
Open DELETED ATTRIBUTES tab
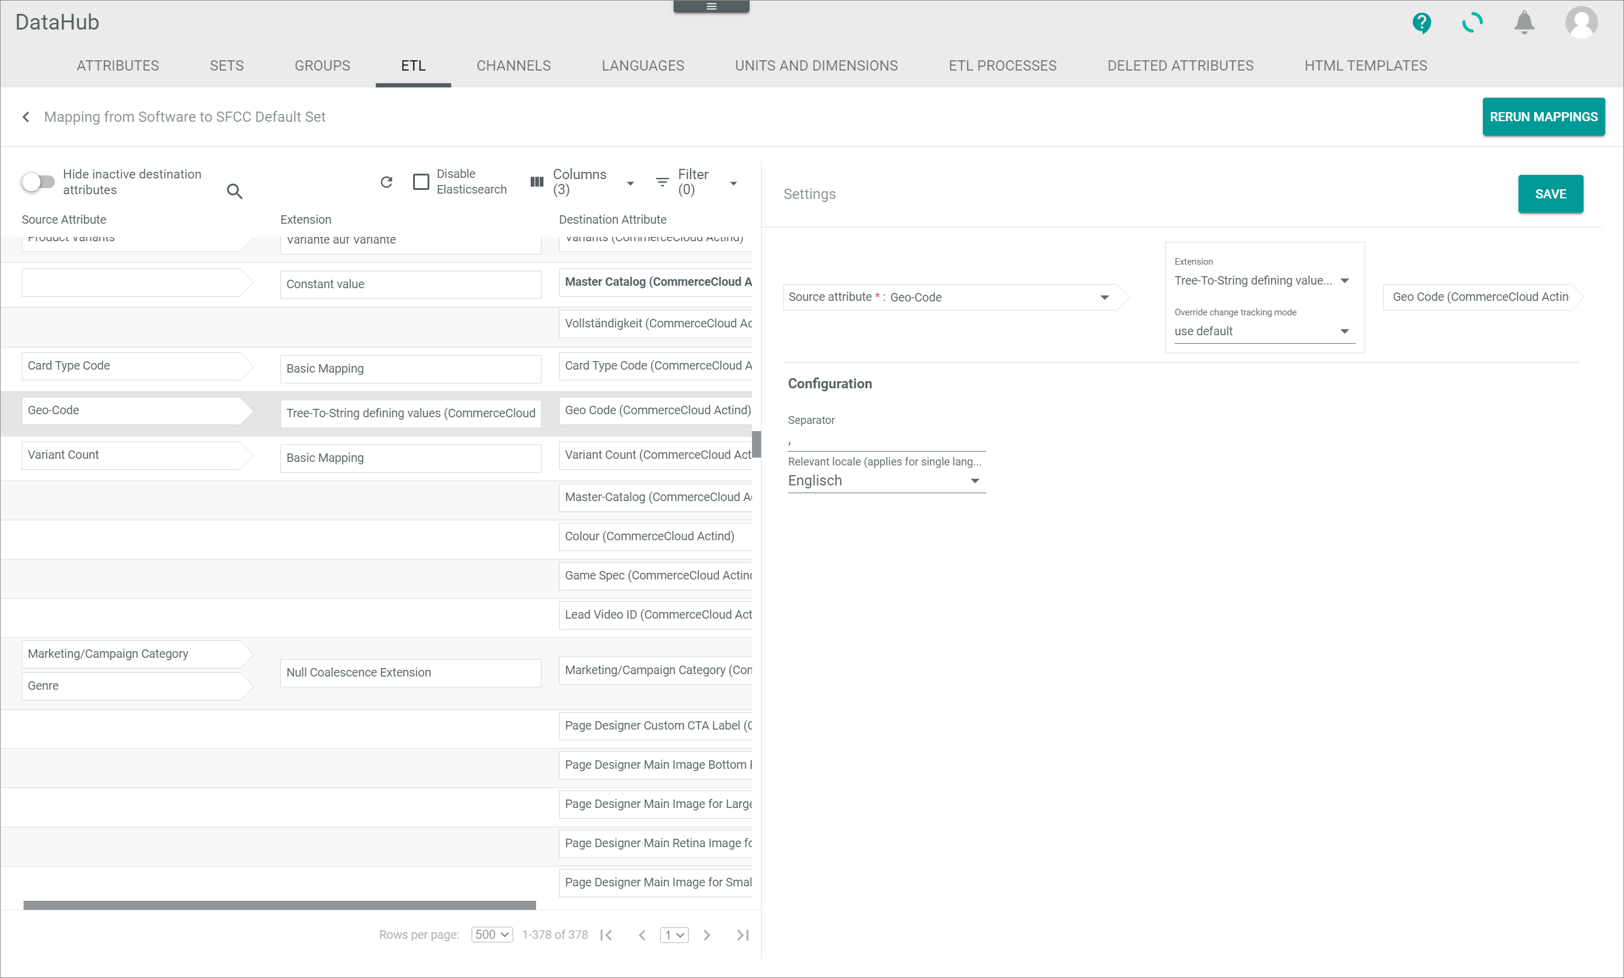click(x=1180, y=65)
